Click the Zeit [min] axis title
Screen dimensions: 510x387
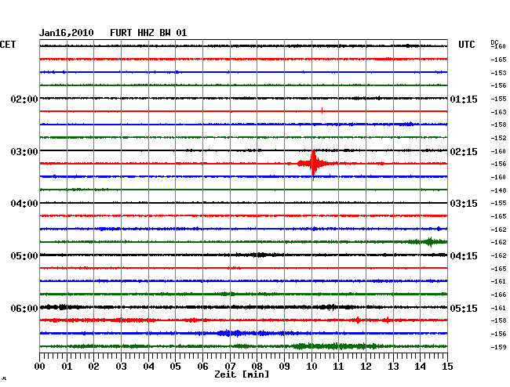242,374
